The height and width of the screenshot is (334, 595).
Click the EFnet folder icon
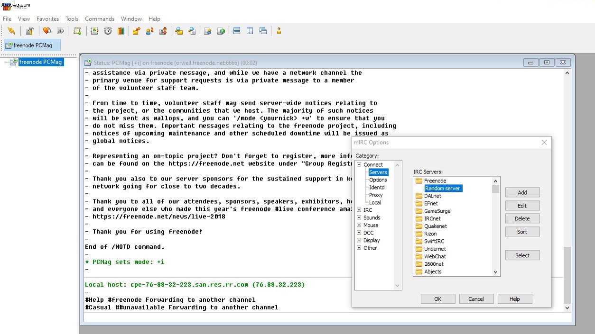point(419,204)
